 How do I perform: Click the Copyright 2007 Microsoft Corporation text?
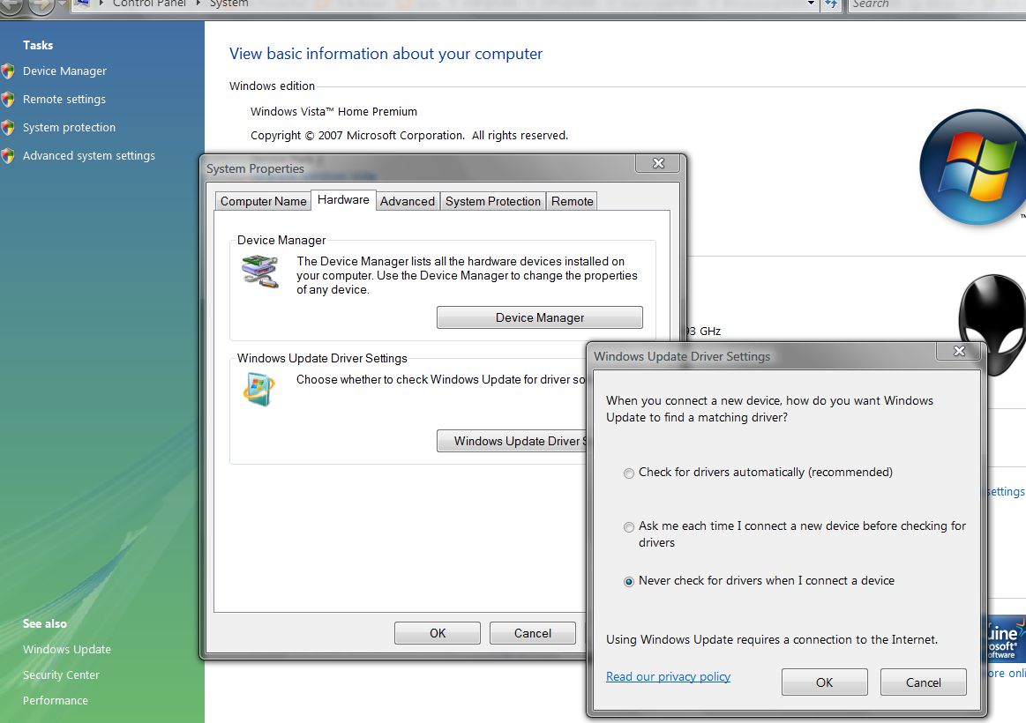click(x=409, y=135)
